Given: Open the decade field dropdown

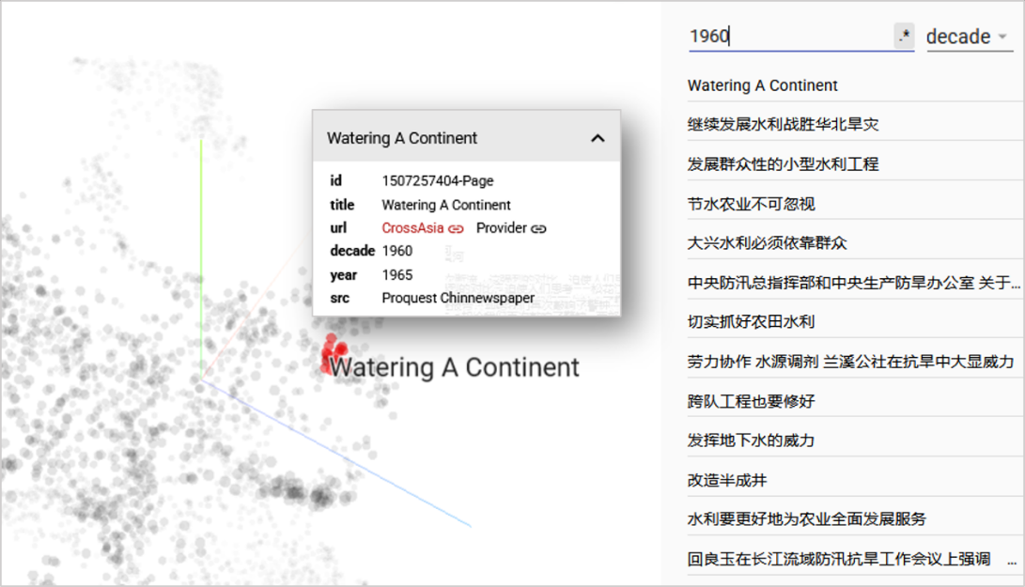Looking at the screenshot, I should click(968, 38).
